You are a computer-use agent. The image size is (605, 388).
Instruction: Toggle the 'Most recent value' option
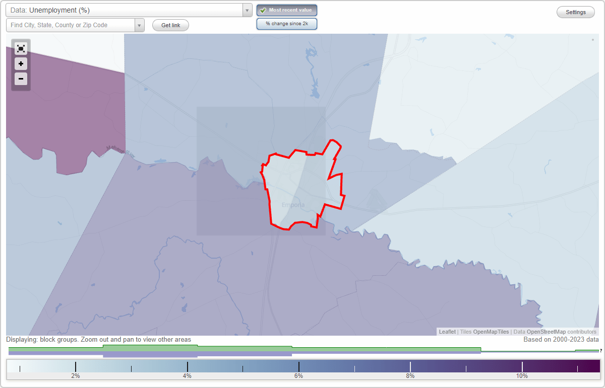tap(286, 10)
